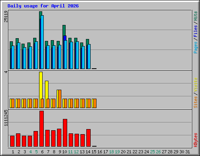Viewport: 200px width, 156px height.
Task: Click the Pages legend label
Action: tap(195, 48)
